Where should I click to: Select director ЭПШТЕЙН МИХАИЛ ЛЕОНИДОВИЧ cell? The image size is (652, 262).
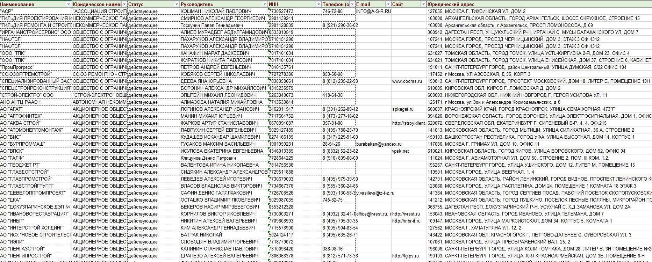click(224, 95)
